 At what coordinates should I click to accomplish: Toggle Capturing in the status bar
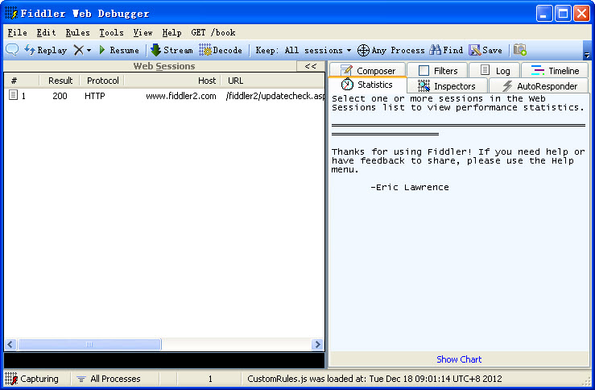33,379
